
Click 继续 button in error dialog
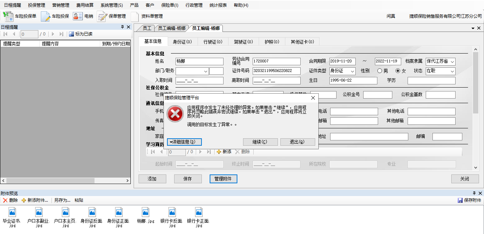point(260,142)
